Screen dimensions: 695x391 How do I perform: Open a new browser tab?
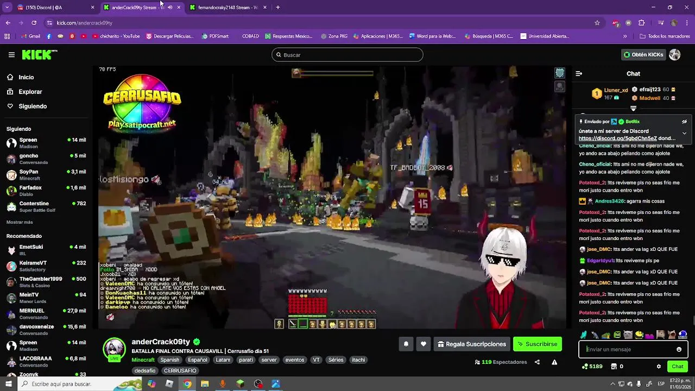tap(277, 8)
